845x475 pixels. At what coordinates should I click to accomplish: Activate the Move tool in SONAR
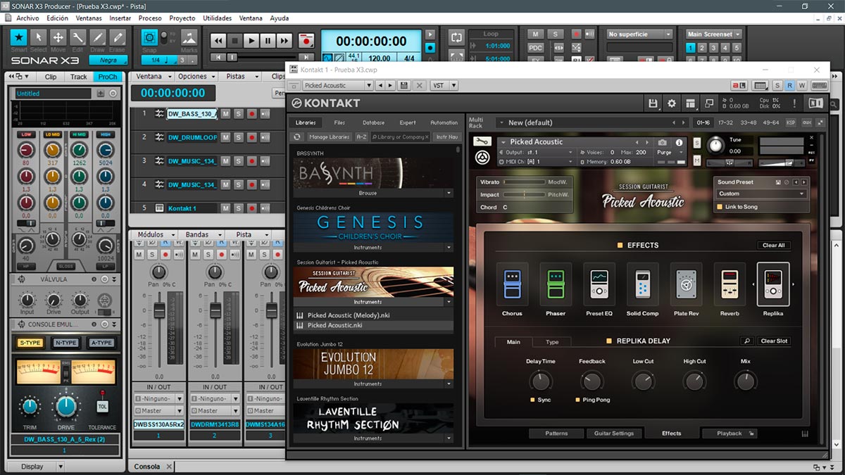tap(58, 37)
